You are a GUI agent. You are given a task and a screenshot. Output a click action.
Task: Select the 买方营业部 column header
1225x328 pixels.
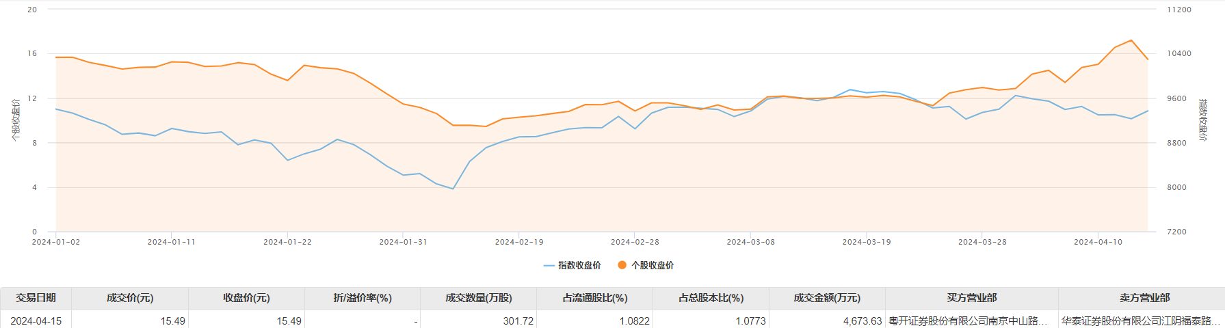[x=971, y=298]
